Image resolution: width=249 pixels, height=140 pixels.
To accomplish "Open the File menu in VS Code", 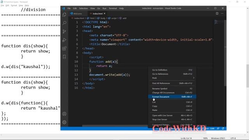I will pos(69,8).
